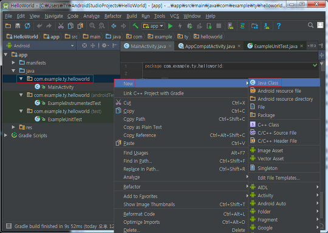The image size is (328, 233).
Task: Open the Navigate menu
Action: tap(53, 16)
